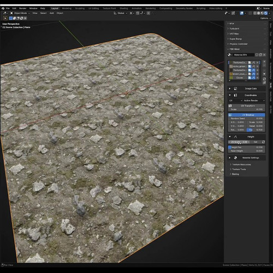Image resolution: width=273 pixels, height=273 pixels.
Task: Click the Height section mountain icon
Action: (235, 136)
